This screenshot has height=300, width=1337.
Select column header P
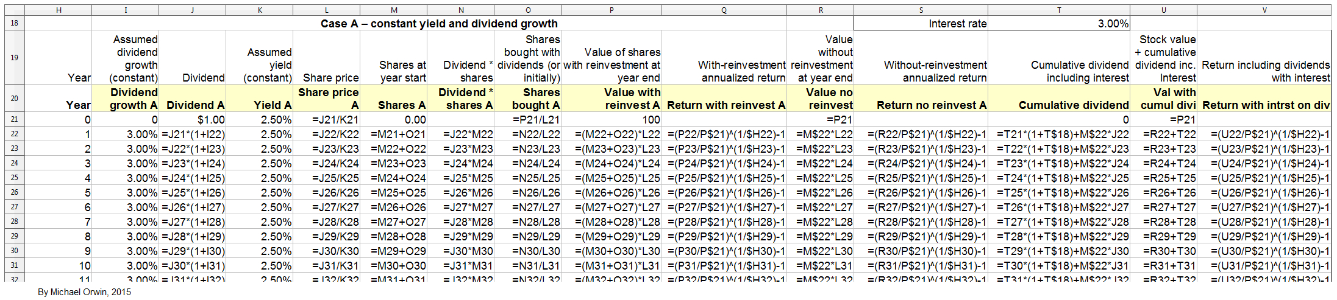611,10
